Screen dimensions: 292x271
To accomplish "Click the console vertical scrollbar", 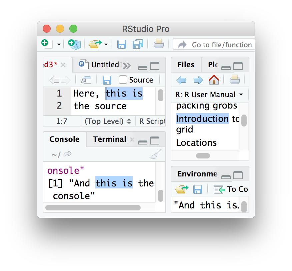I will click(x=161, y=196).
